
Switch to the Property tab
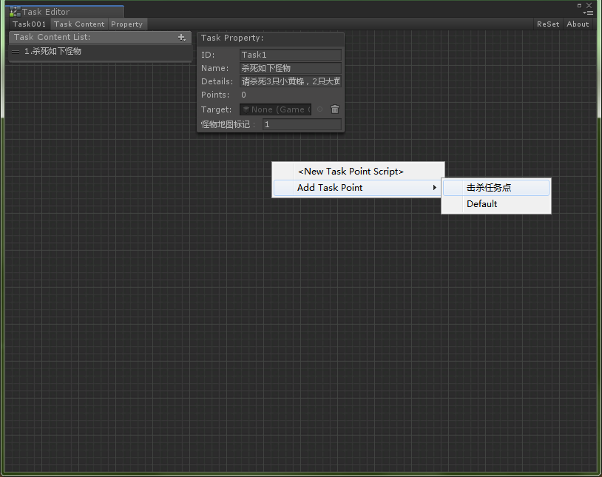point(126,24)
